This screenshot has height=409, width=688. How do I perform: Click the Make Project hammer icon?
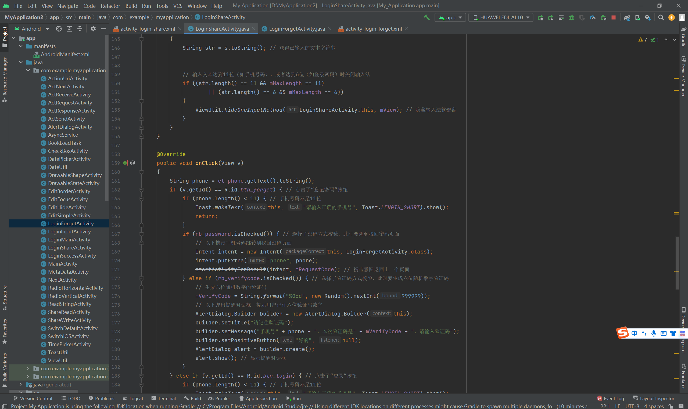tap(427, 17)
